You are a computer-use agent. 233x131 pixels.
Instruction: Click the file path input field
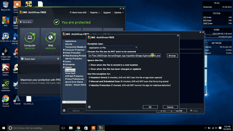point(125,56)
